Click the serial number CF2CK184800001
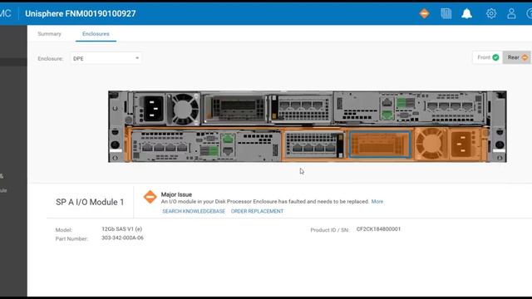Screen dimensions: 532x299 378,229
